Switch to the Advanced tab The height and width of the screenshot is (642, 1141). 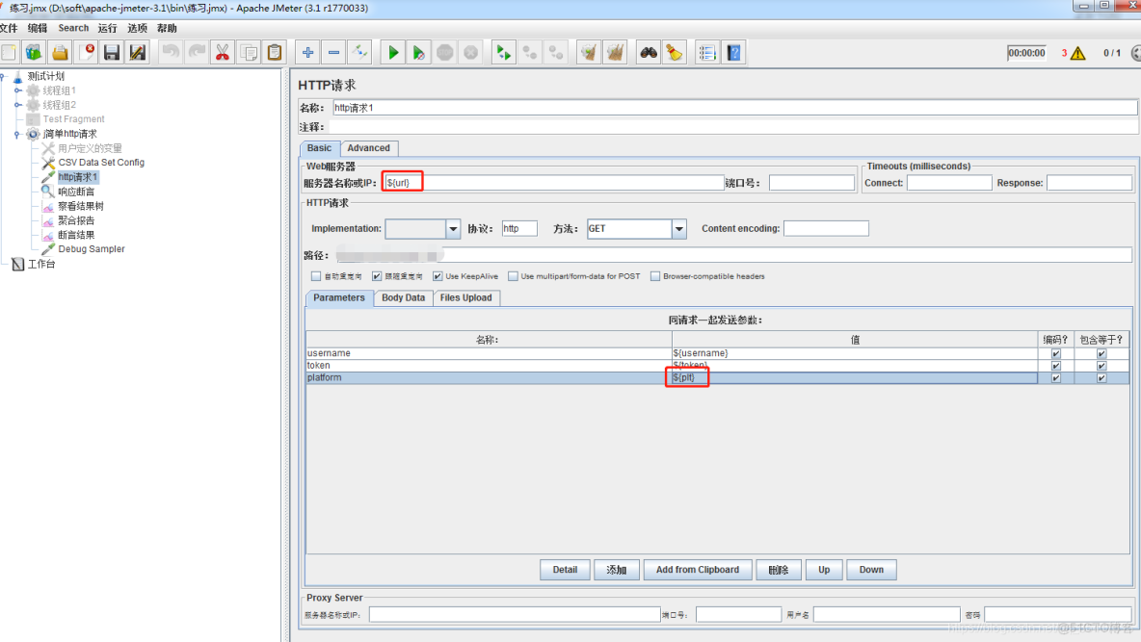[x=368, y=148]
